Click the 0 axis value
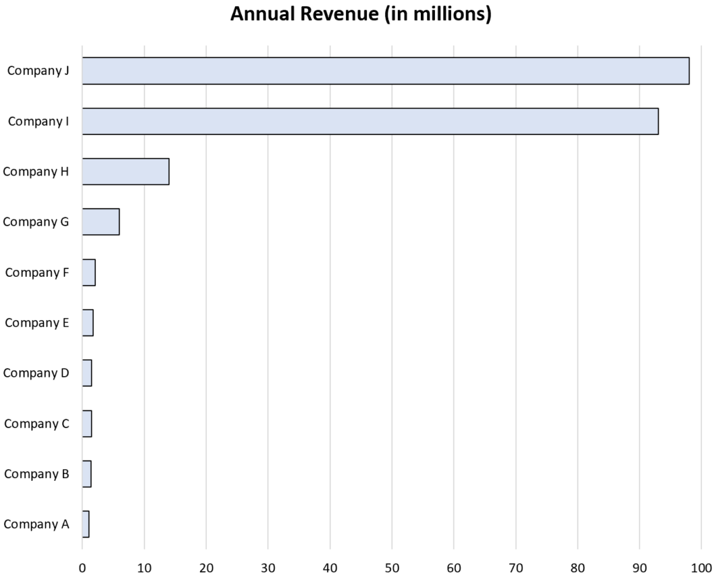This screenshot has width=716, height=576. click(83, 568)
